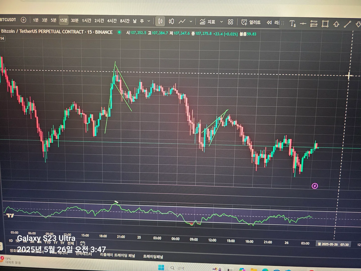Open the layout grid setup icon
This screenshot has height=271, width=361.
tap(230, 22)
